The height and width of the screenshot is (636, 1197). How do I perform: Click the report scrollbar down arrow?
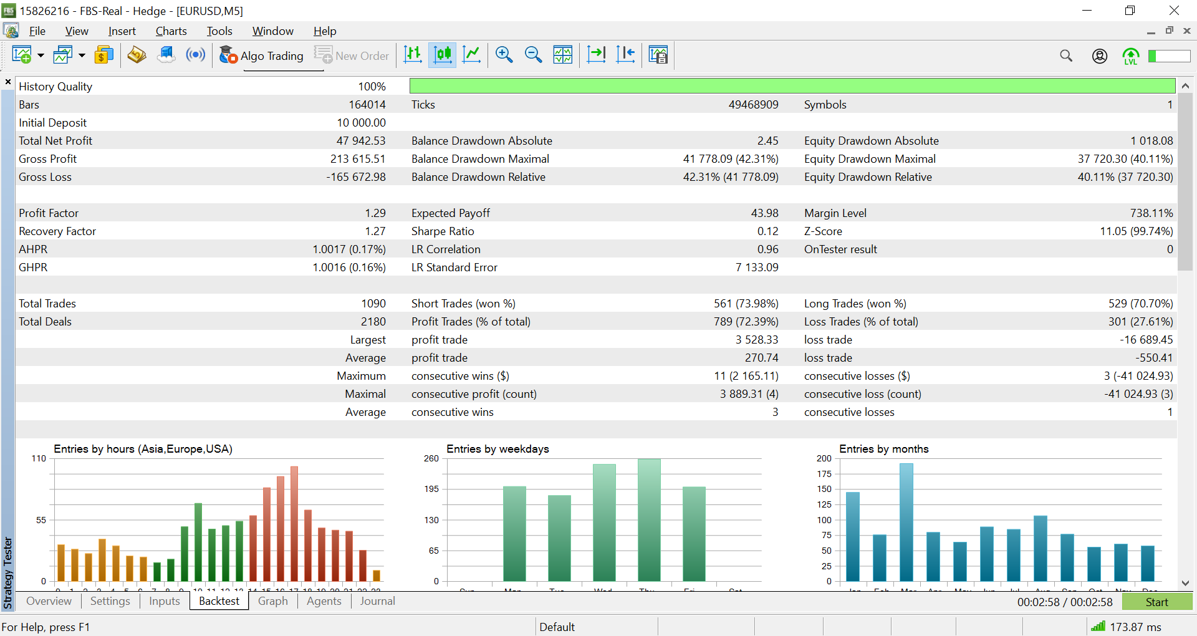1185,584
